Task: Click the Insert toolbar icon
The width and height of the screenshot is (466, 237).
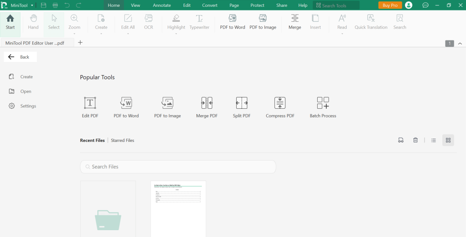Action: (x=315, y=22)
